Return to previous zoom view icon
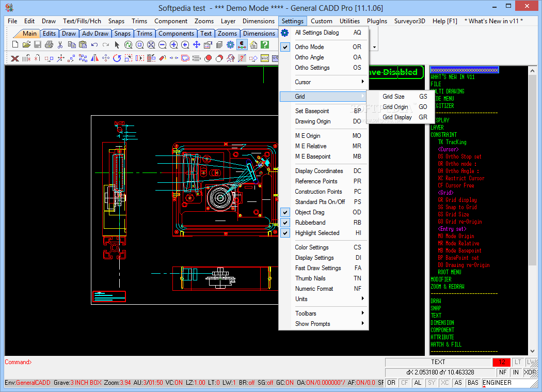Image resolution: width=542 pixels, height=392 pixels. pyautogui.click(x=185, y=44)
